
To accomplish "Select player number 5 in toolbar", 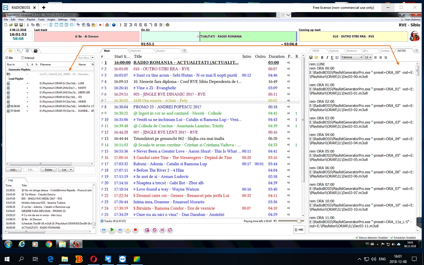I will tap(140, 25).
